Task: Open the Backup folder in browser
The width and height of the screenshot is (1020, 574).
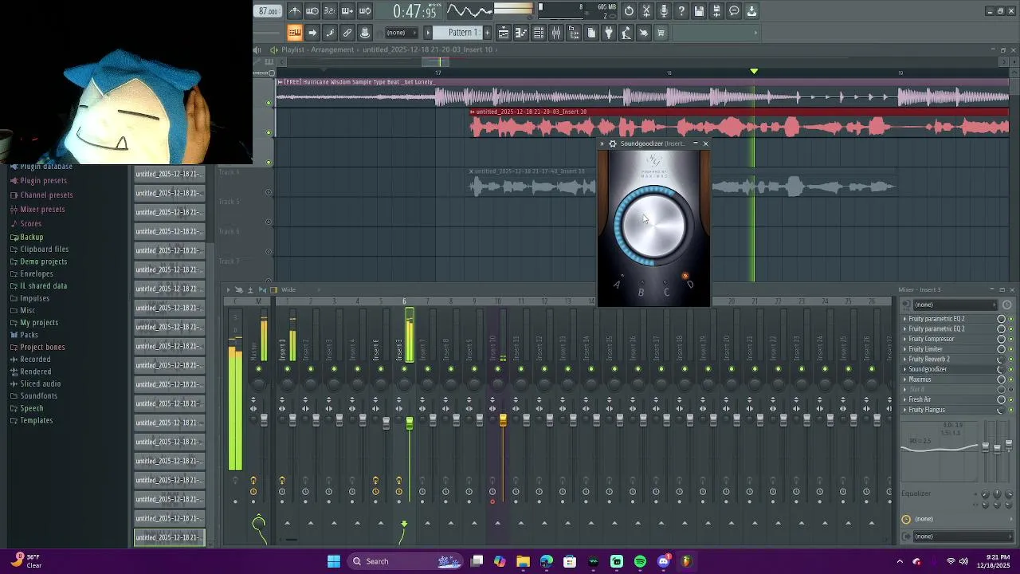Action: point(32,237)
